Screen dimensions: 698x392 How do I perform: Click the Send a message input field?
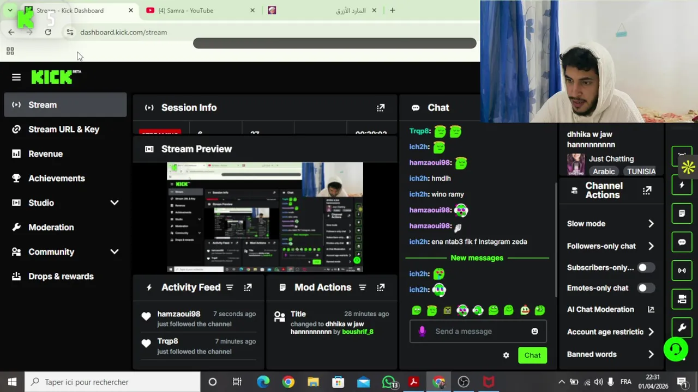pos(478,331)
